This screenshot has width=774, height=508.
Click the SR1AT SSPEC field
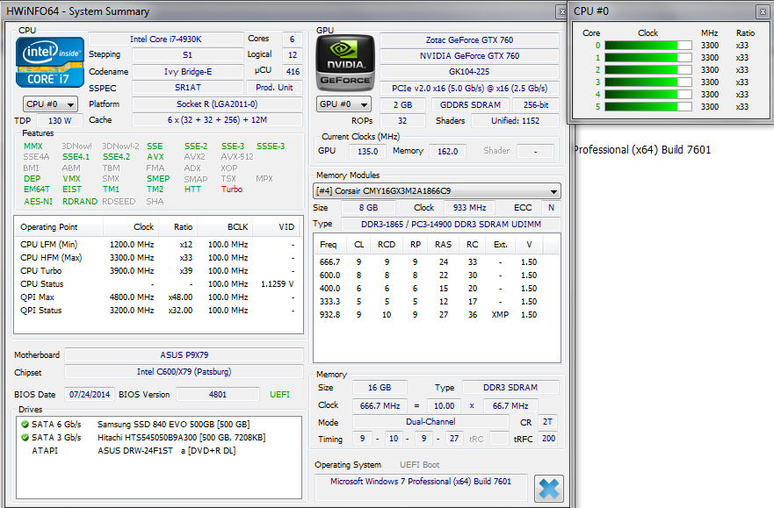[x=188, y=88]
